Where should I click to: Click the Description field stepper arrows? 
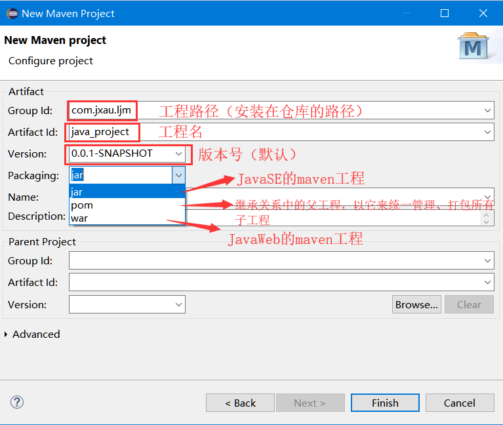pos(487,218)
